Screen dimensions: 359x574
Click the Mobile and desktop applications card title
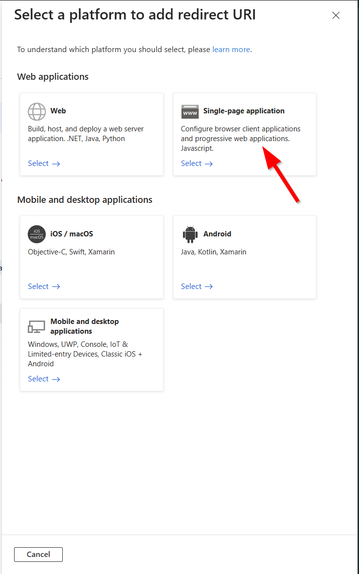(85, 326)
